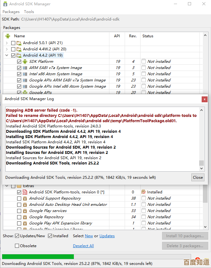Open the Packages menu
Viewport: 211px width, 268px height.
tap(11, 12)
